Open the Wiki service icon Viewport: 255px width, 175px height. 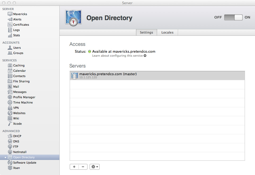[x=10, y=118]
